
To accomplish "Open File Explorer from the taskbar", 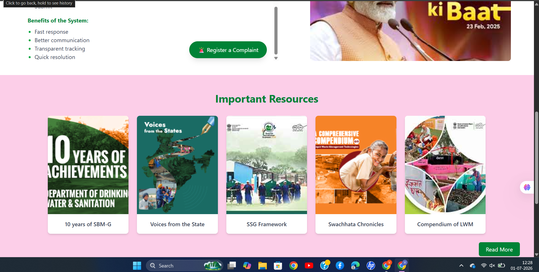I will click(263, 266).
